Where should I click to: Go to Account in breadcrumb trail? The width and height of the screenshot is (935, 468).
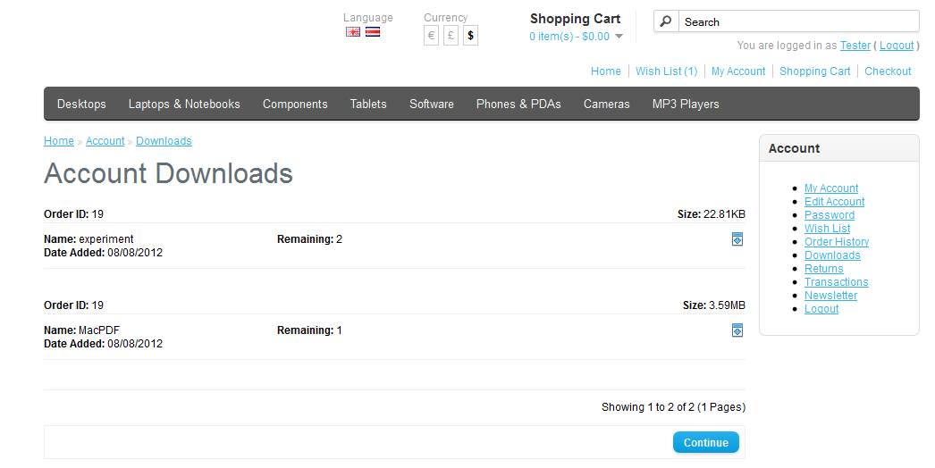pyautogui.click(x=105, y=141)
